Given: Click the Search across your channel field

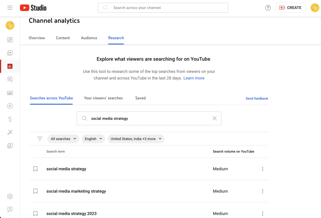Looking at the screenshot, I should point(163,8).
